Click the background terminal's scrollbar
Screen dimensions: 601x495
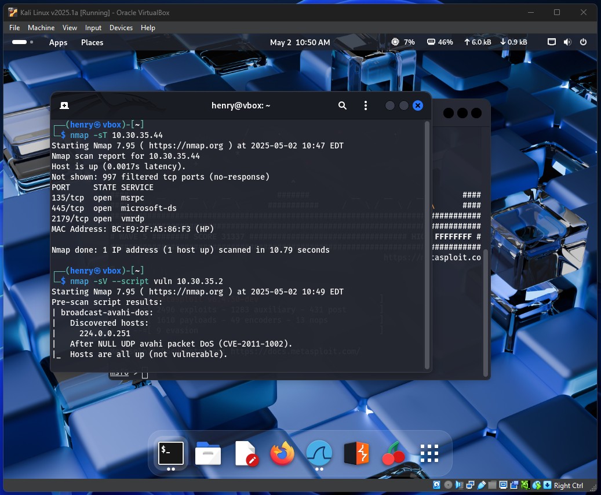[x=486, y=312]
